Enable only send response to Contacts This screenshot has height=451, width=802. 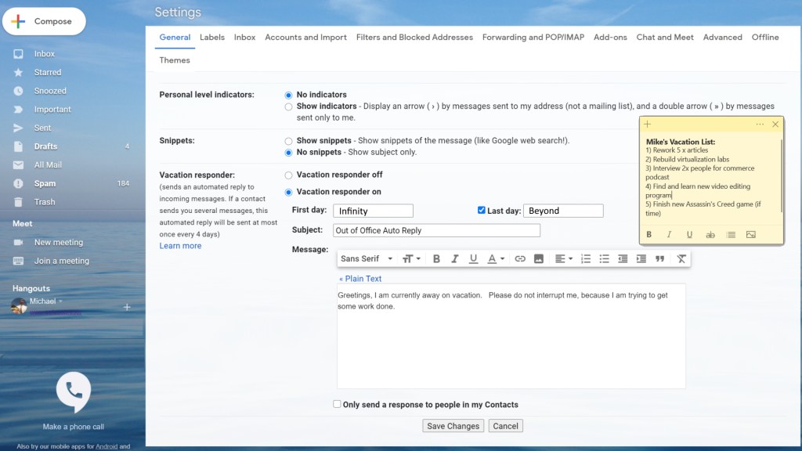(x=337, y=405)
